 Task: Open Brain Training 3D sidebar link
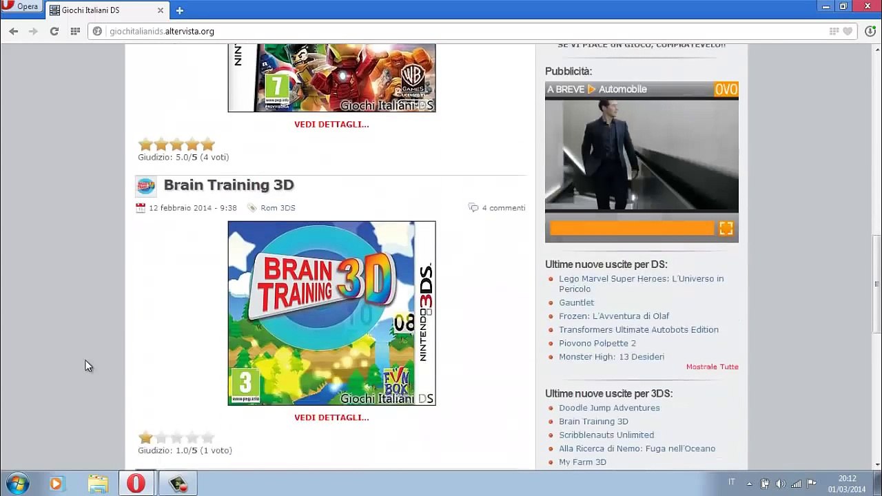click(593, 422)
